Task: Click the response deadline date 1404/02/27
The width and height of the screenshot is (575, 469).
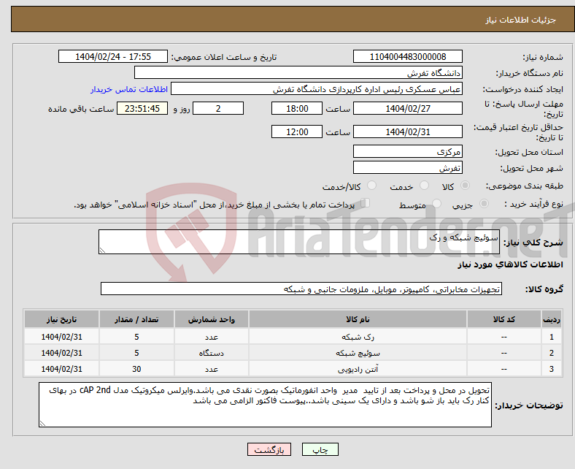Action: [x=408, y=108]
